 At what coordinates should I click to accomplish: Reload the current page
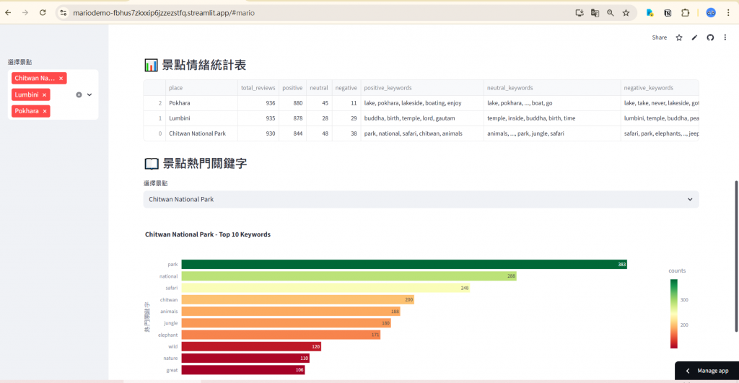coord(43,13)
